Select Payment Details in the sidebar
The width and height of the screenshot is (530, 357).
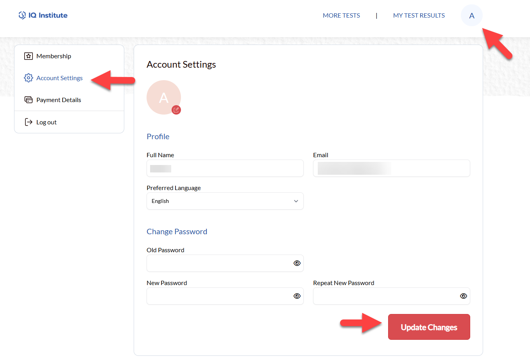point(59,100)
